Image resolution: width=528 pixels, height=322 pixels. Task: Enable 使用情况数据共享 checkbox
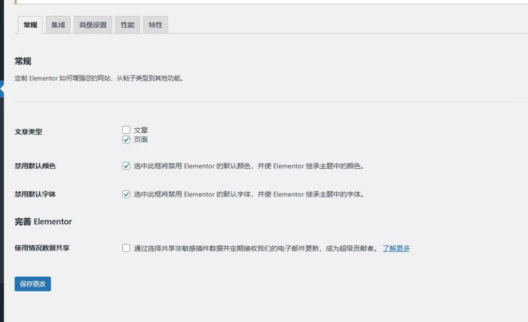pyautogui.click(x=126, y=248)
